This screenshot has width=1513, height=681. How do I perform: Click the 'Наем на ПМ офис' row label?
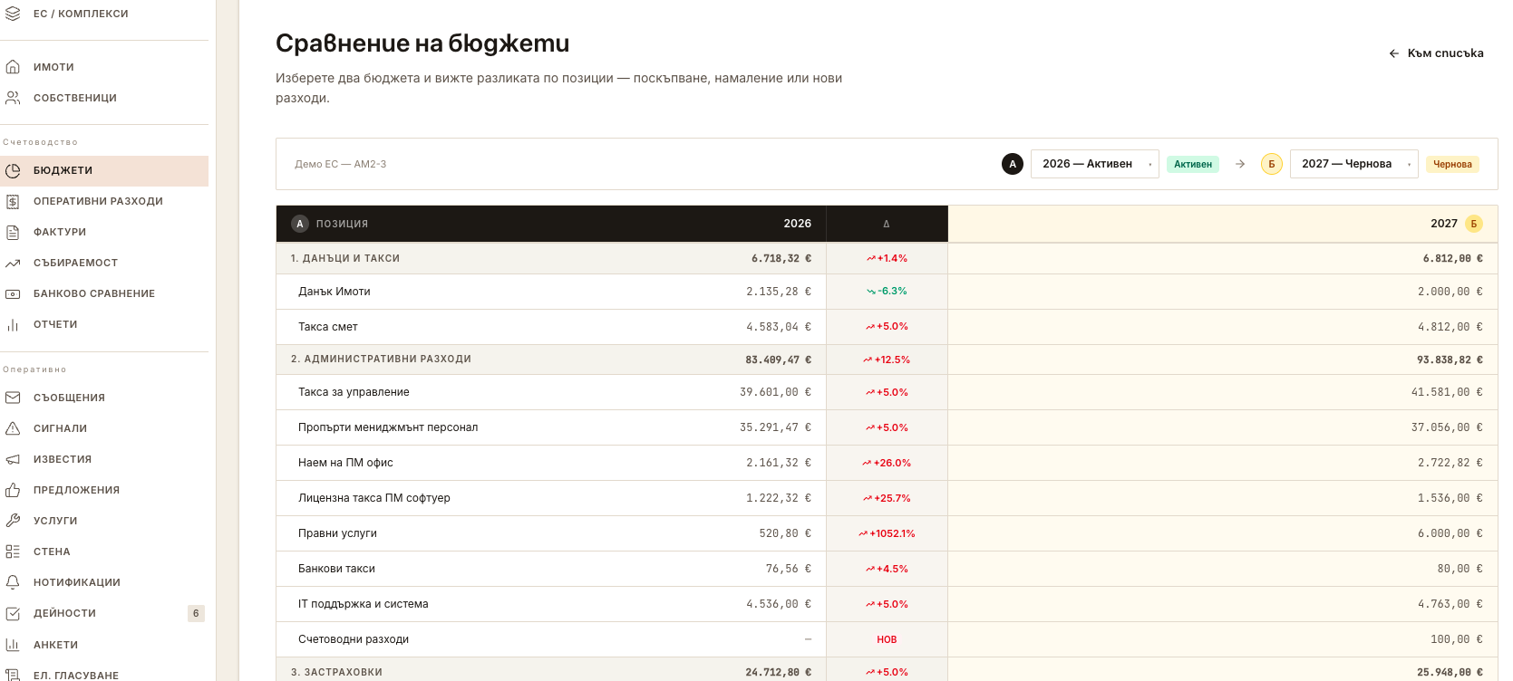(345, 463)
